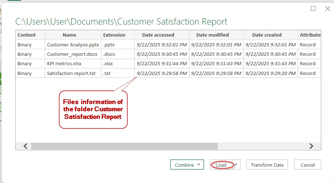The width and height of the screenshot is (334, 183).
Task: Select the Date created column header
Action: click(x=271, y=35)
